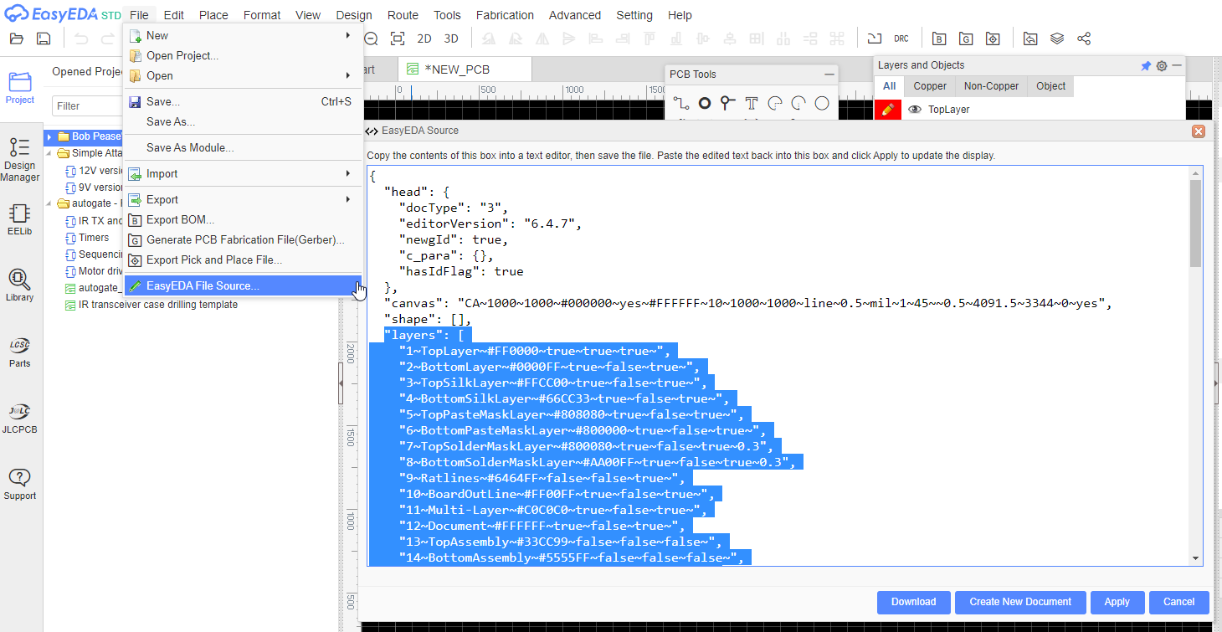Toggle TopLayer visibility eye icon
Viewport: 1222px width, 632px height.
pos(915,110)
